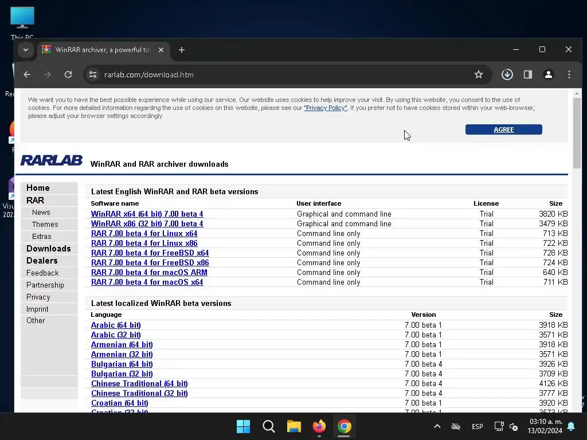Click the RARLAB logo
Image resolution: width=587 pixels, height=440 pixels.
(51, 160)
